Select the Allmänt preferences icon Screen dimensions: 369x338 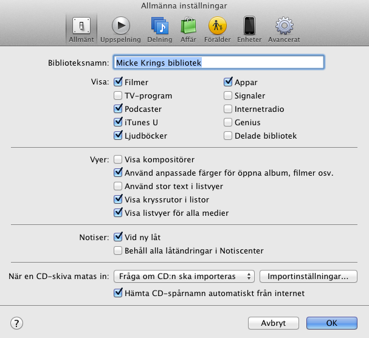80,28
